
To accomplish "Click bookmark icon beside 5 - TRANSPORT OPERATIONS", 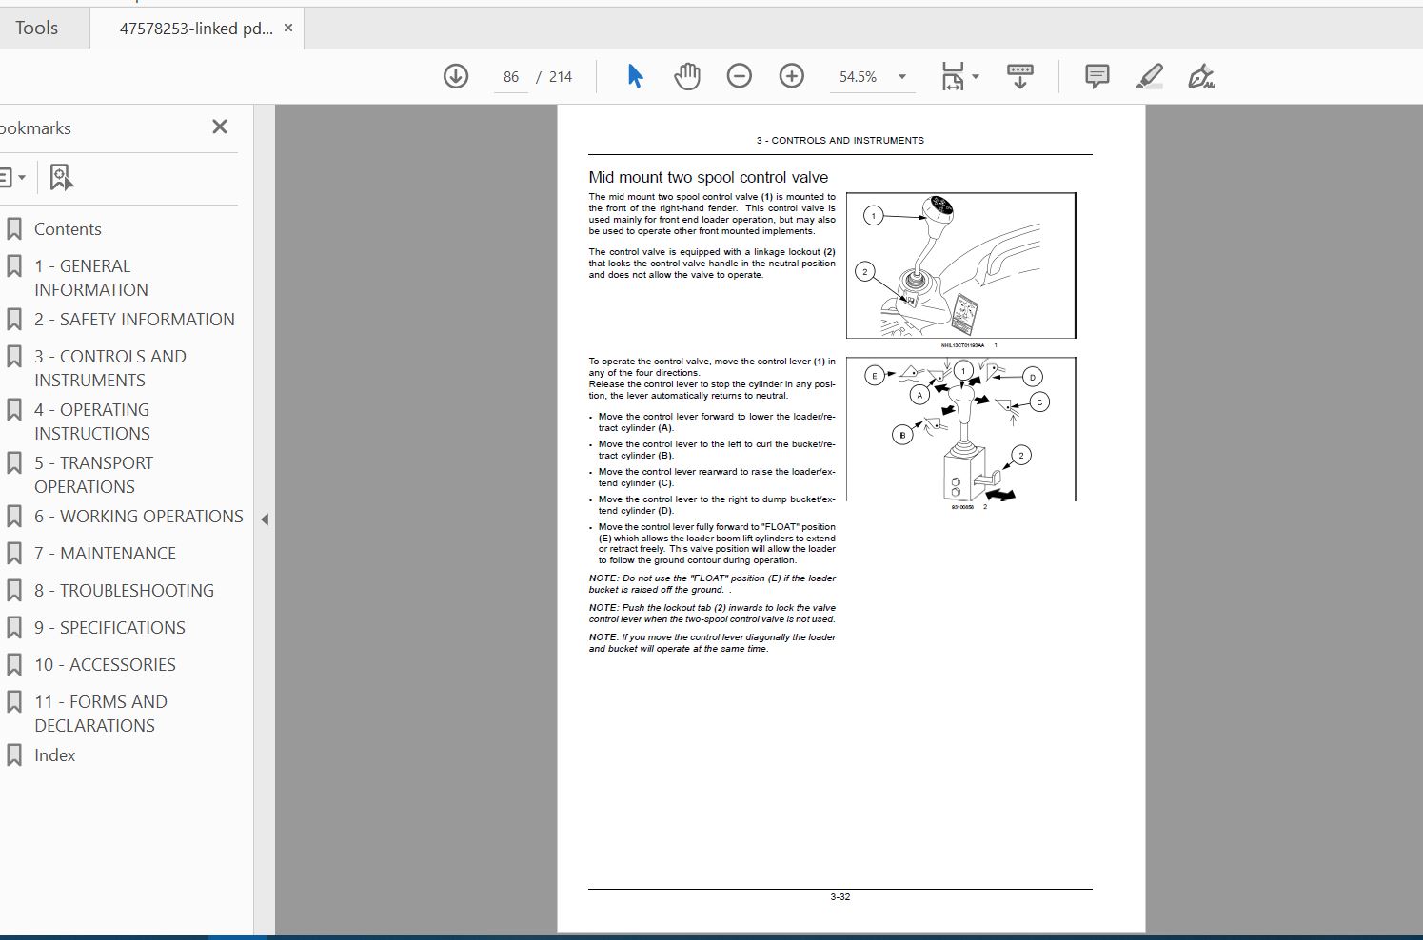I will tap(14, 463).
